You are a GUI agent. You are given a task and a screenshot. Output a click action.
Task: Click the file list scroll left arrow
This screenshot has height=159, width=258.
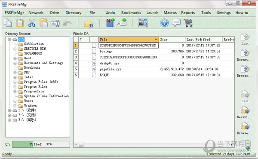(x=76, y=145)
